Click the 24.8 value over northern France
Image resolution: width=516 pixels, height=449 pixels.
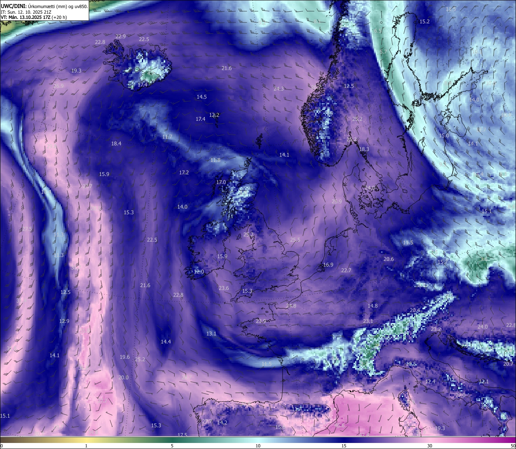pos(291,306)
